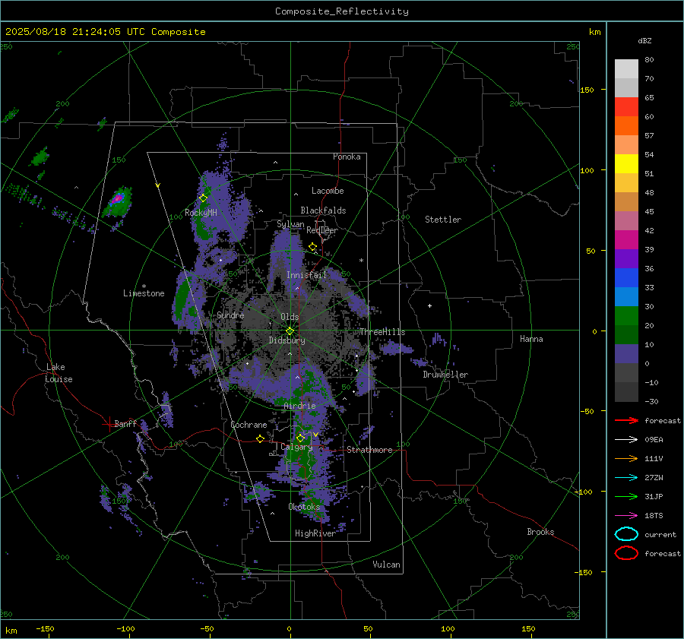Viewport: 684px width, 639px height.
Task: Click the cyan 'current' oval icon
Action: pyautogui.click(x=626, y=534)
